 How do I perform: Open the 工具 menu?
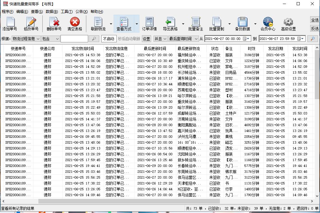point(65,11)
